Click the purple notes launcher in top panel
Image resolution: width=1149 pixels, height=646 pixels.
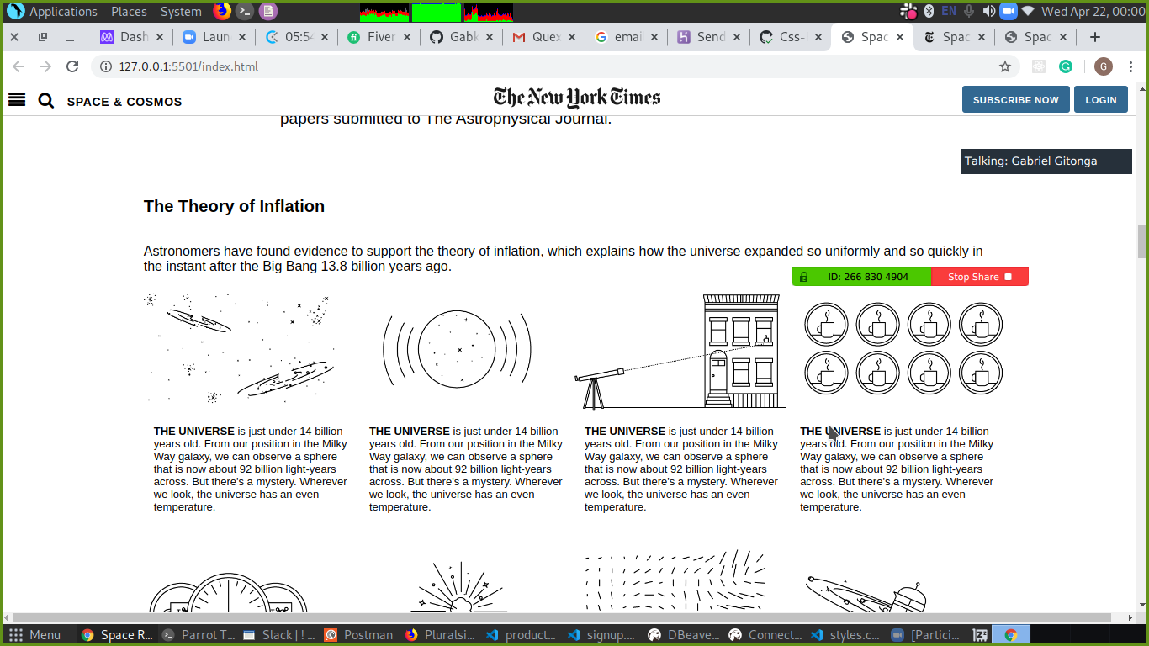[x=267, y=11]
